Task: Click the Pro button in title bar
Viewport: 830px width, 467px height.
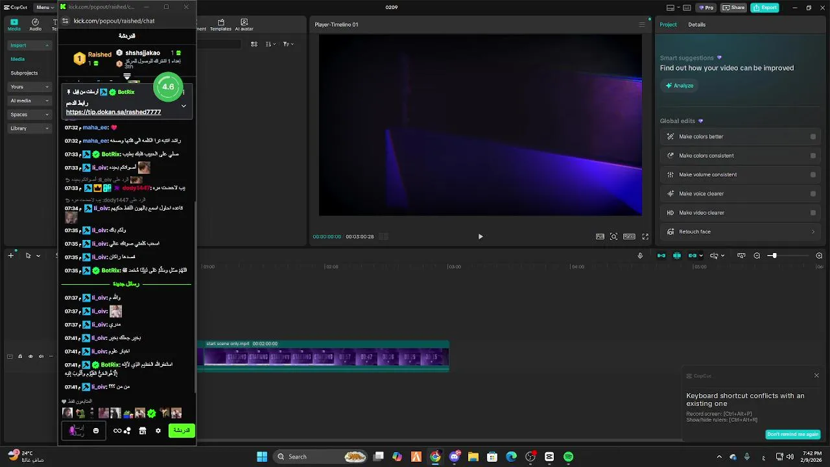Action: (705, 8)
